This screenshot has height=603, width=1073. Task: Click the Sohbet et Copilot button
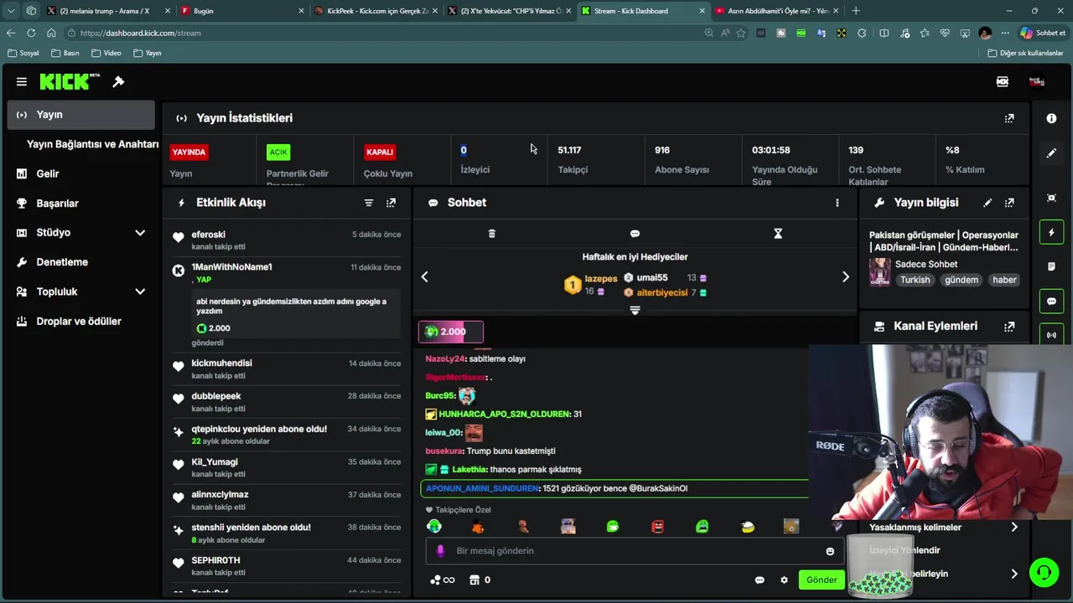(1044, 33)
